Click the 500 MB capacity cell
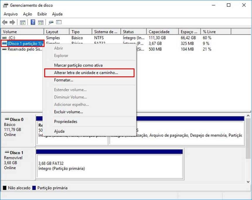The image size is (252, 200). pyautogui.click(x=155, y=49)
